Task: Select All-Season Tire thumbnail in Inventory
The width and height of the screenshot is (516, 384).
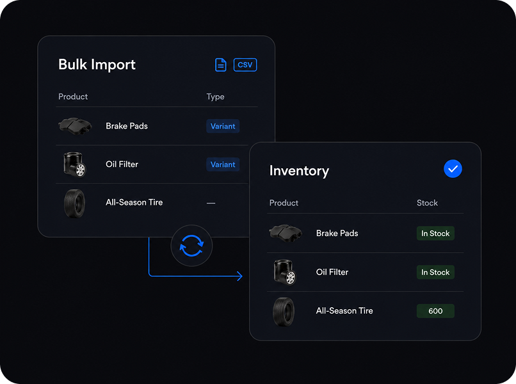Action: (x=284, y=312)
